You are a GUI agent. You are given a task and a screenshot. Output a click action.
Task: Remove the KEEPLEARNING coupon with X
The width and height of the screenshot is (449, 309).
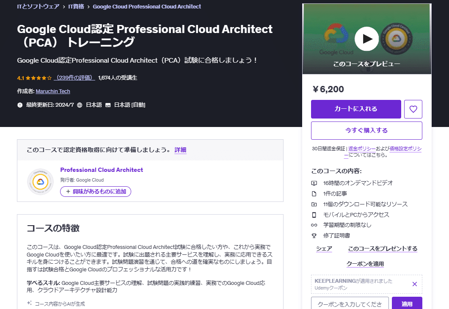click(x=414, y=284)
